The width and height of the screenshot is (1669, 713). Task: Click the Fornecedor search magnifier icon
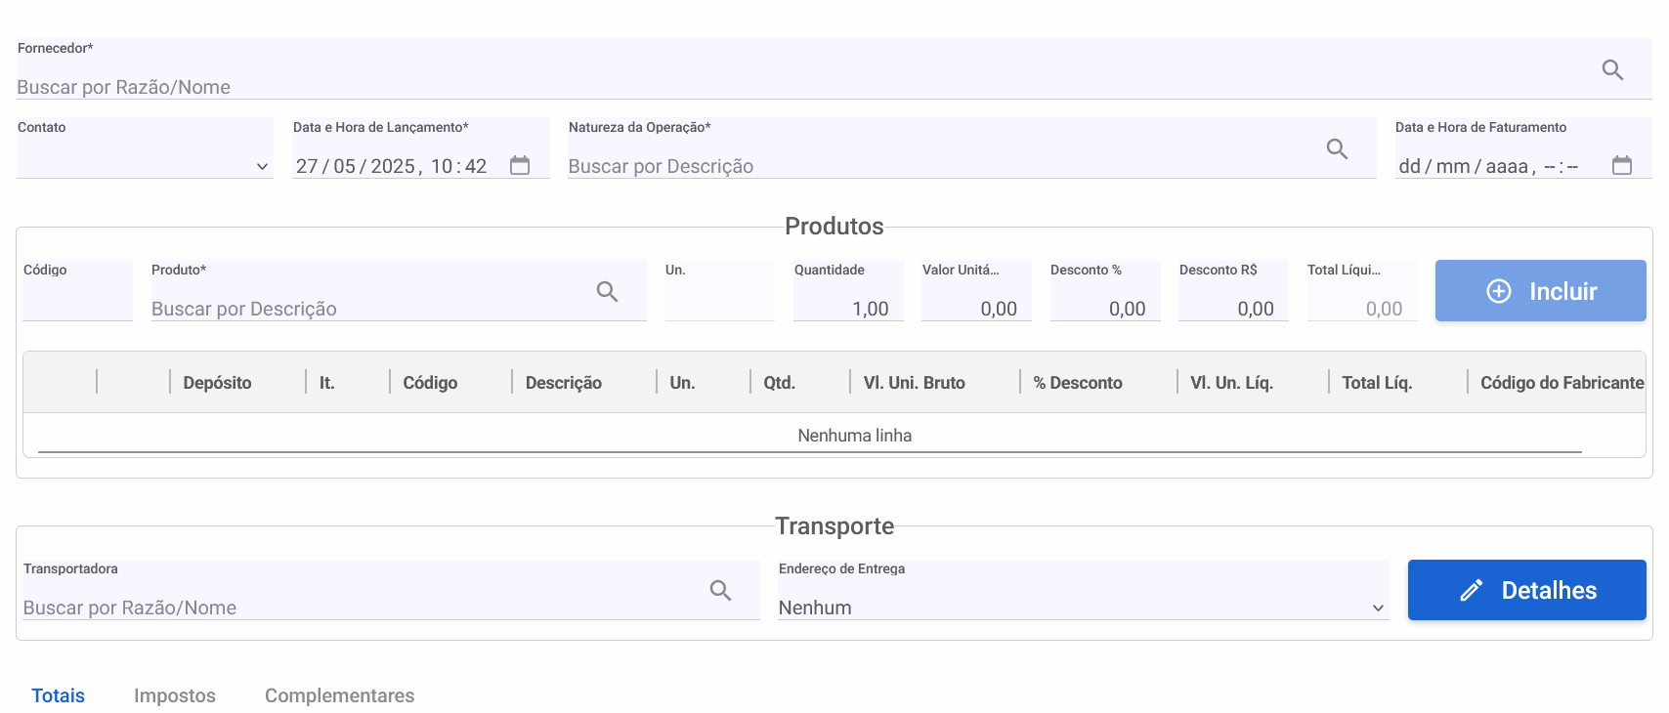pyautogui.click(x=1612, y=70)
